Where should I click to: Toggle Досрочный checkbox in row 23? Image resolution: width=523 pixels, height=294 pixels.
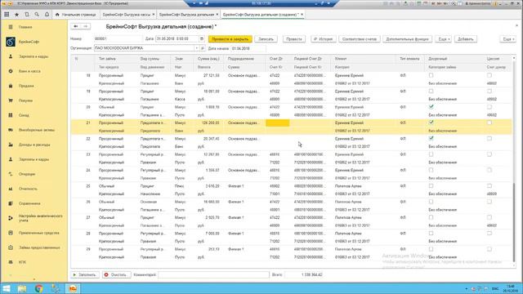[431, 154]
